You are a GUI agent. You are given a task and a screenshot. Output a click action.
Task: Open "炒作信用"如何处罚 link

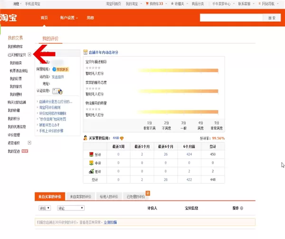coord(53,119)
